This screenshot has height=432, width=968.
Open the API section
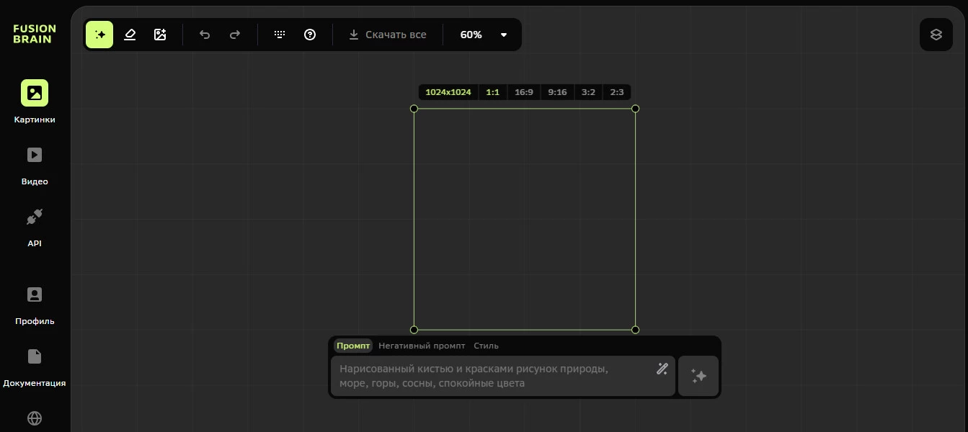35,227
